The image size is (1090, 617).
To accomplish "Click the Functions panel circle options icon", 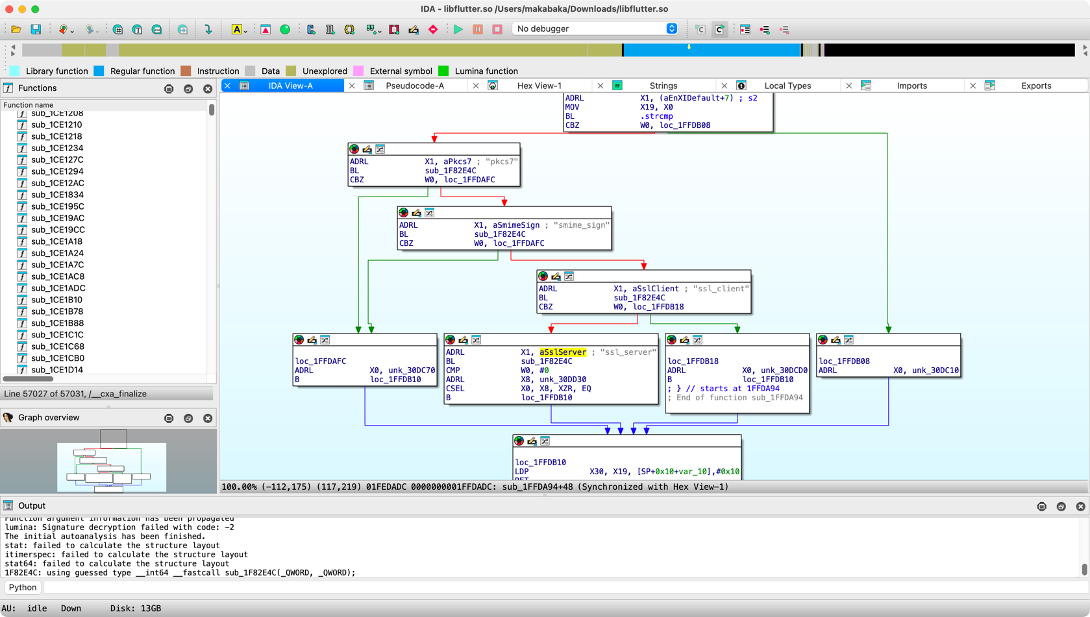I will click(x=169, y=88).
